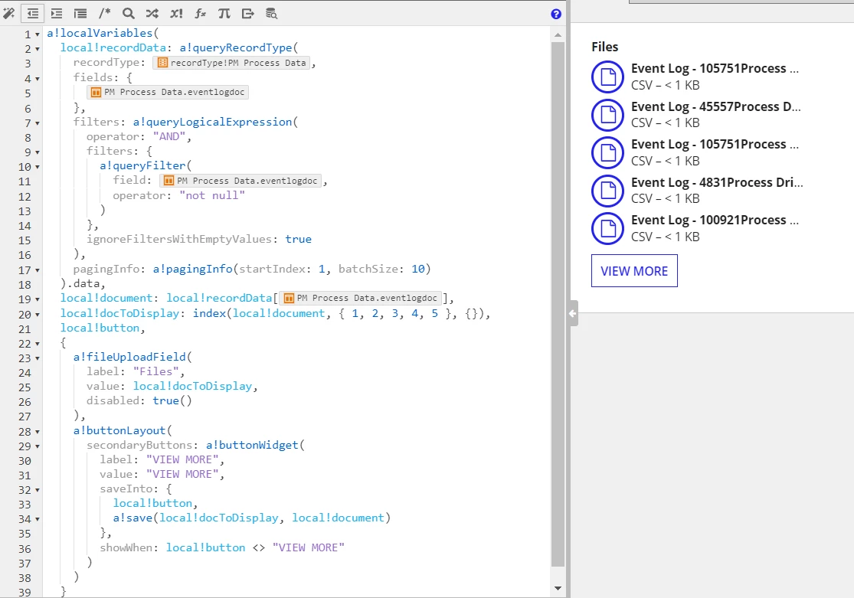The width and height of the screenshot is (854, 598).
Task: Click the "VIEW MORE" label string on line 30
Action: tap(182, 459)
